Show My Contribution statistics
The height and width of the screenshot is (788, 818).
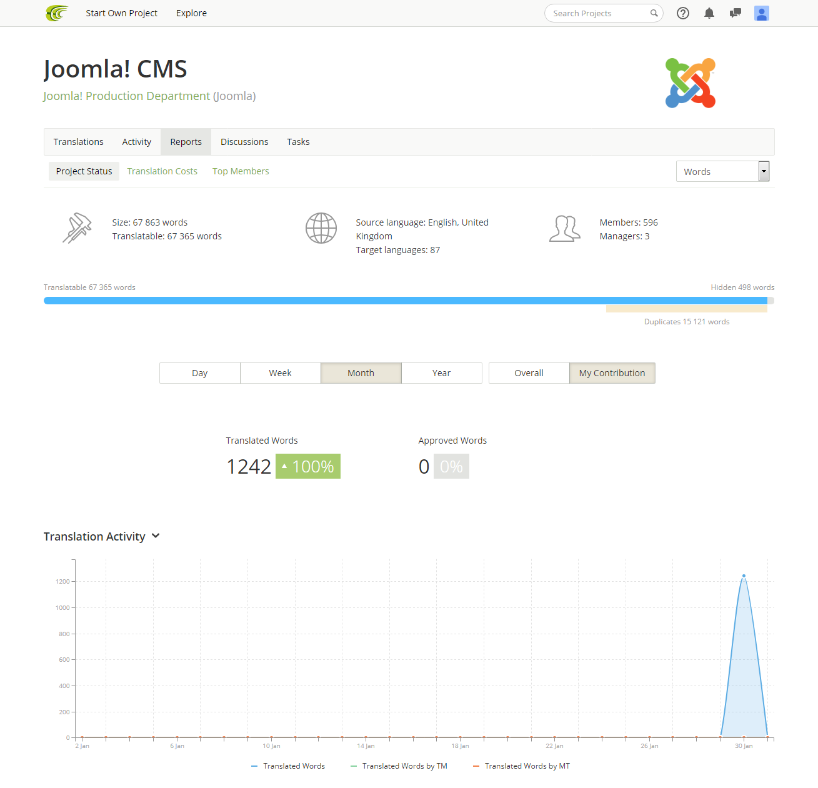tap(612, 373)
